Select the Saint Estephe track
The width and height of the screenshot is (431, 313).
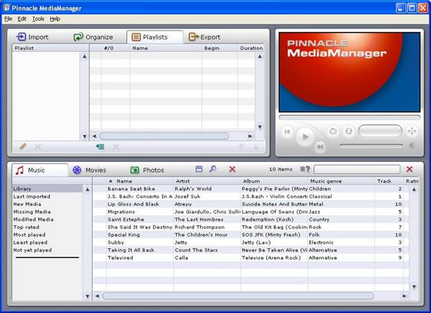point(126,220)
